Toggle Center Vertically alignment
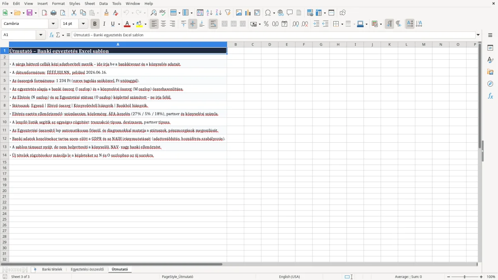Screen dimensions: 498x280 (193, 24)
